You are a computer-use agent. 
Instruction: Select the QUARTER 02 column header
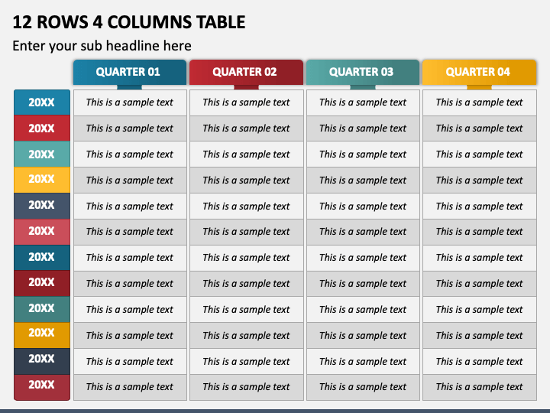click(x=246, y=72)
